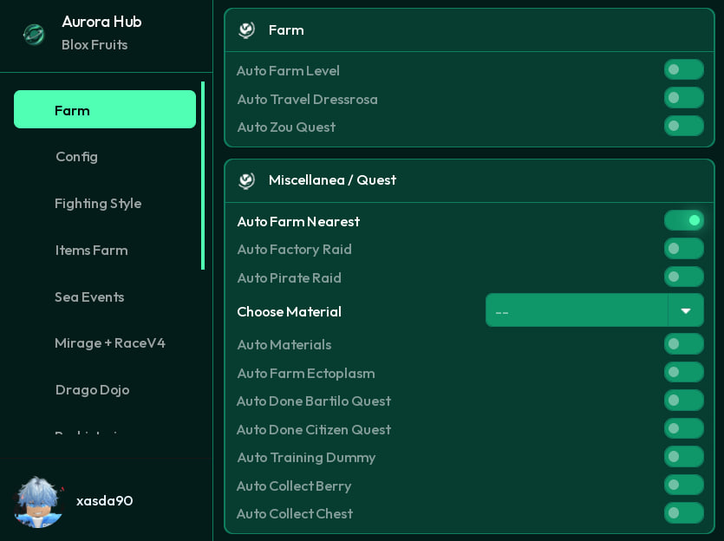Switch on Auto Farm Ectoplasm
The height and width of the screenshot is (541, 724).
(x=684, y=372)
